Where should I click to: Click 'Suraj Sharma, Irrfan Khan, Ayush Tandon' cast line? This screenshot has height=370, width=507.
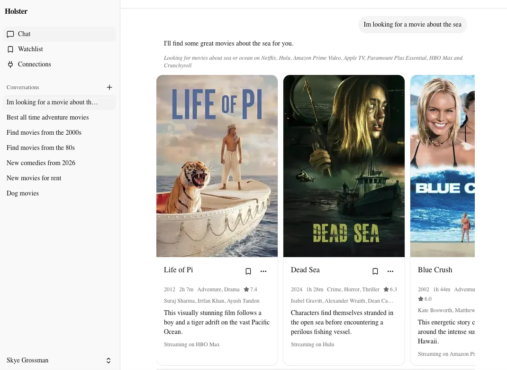(x=211, y=301)
